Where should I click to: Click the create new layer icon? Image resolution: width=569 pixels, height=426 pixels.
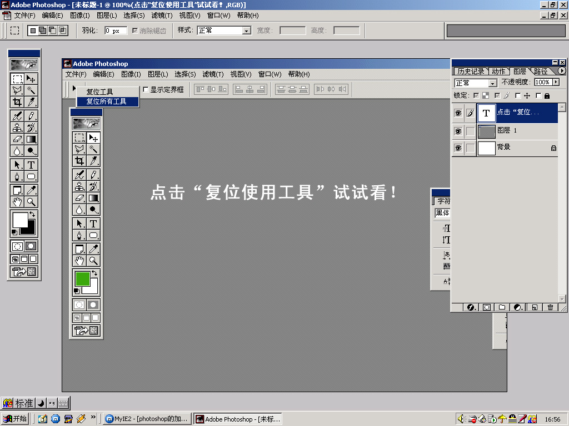[535, 307]
